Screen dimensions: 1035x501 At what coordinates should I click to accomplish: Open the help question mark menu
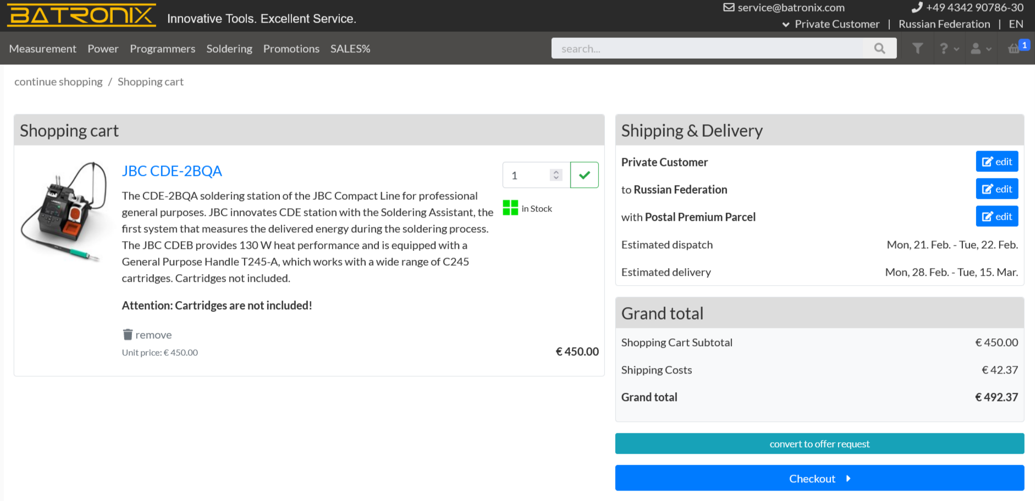[x=949, y=48]
